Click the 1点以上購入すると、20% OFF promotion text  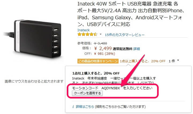[x=143, y=61]
